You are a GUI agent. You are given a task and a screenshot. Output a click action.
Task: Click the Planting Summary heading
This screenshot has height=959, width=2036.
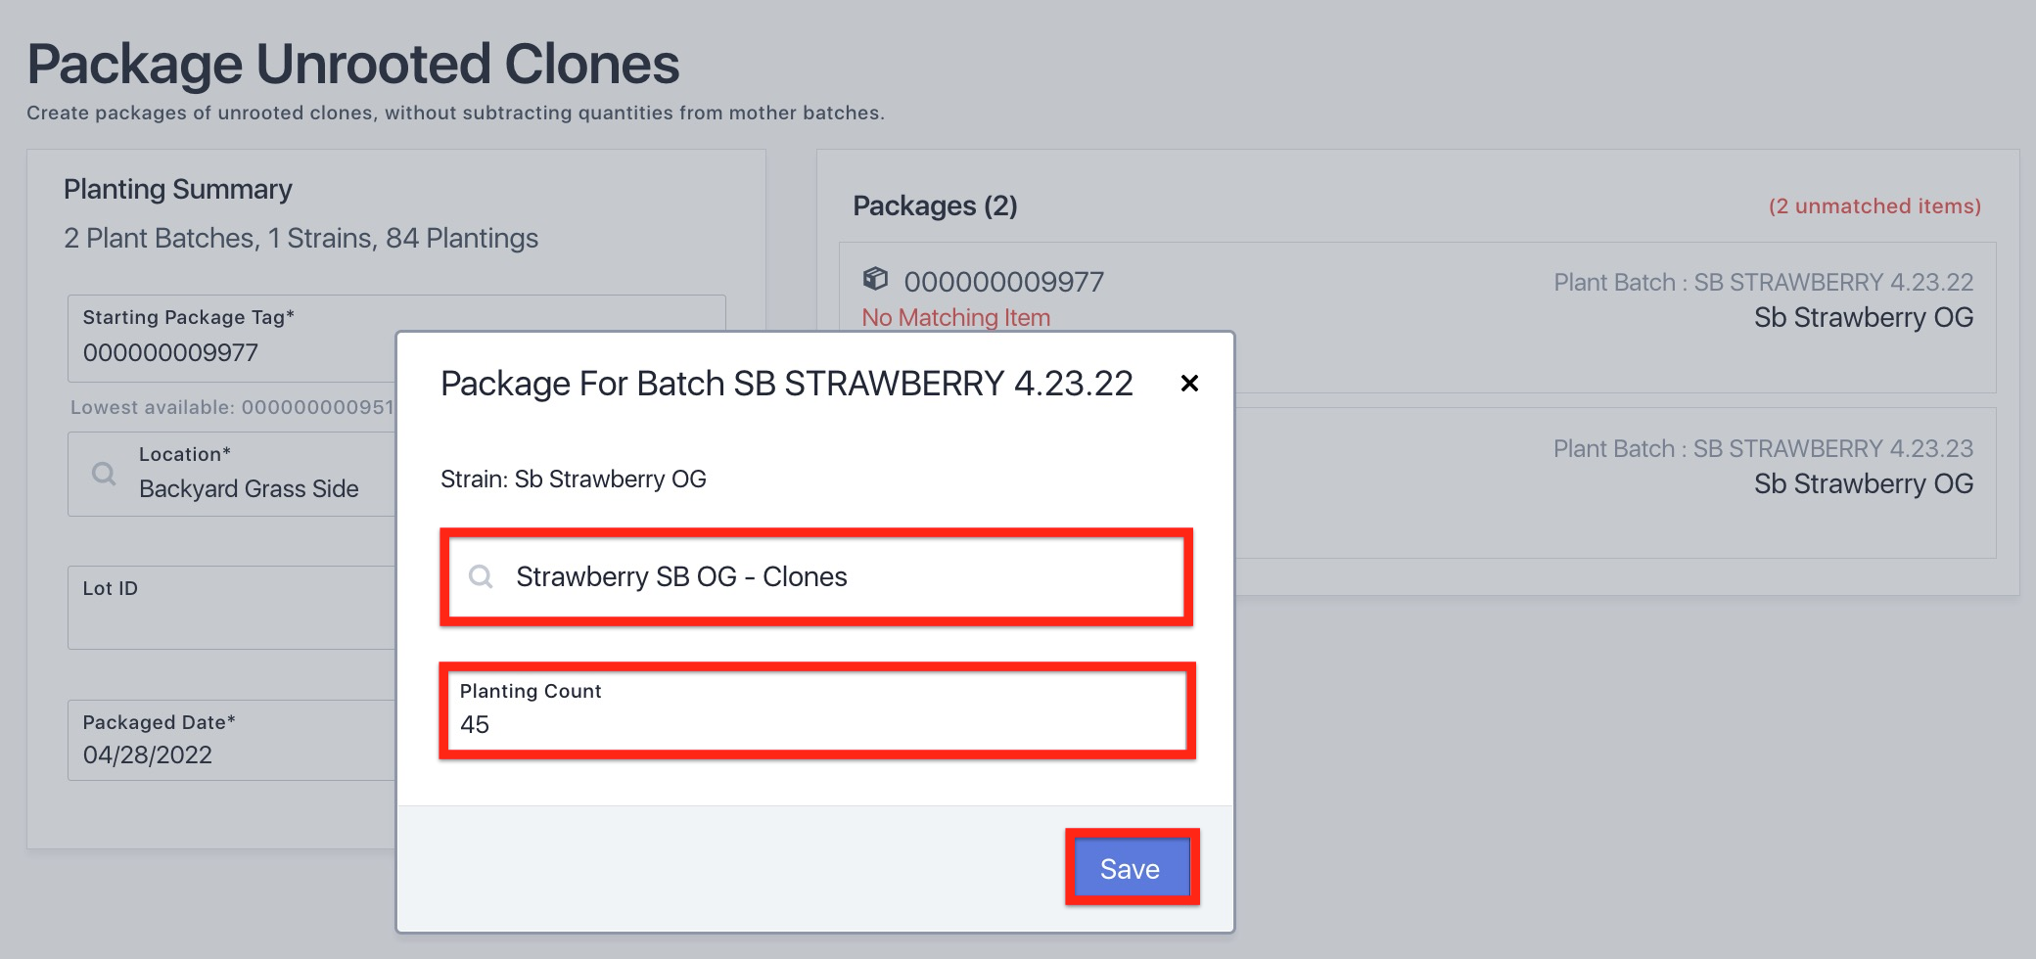178,189
